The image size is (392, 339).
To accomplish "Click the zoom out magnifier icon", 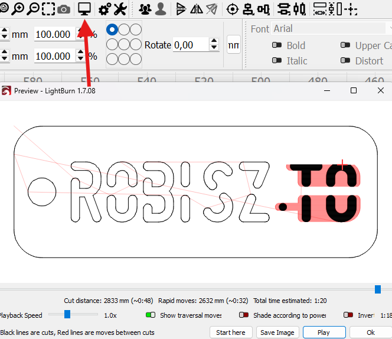I will pos(33,9).
